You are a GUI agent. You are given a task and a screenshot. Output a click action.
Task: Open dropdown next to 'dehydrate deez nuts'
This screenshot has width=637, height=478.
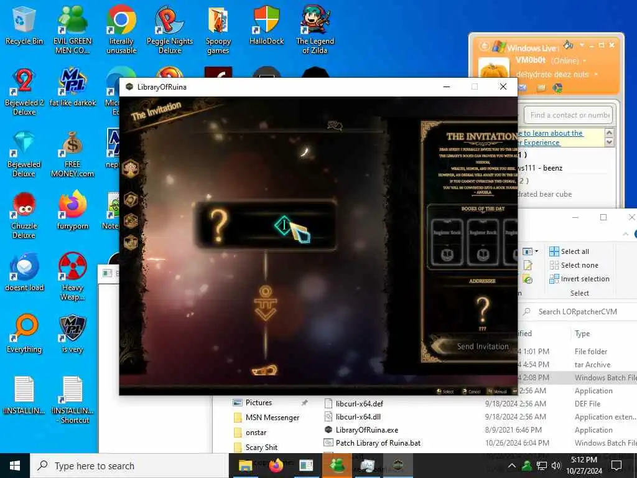point(596,75)
